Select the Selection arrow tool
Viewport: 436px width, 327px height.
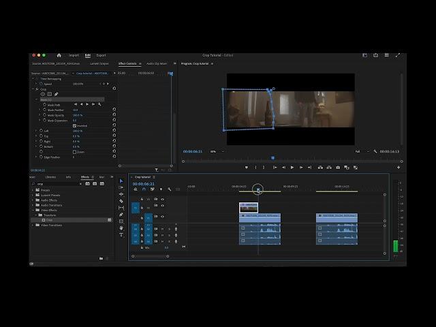pyautogui.click(x=121, y=181)
